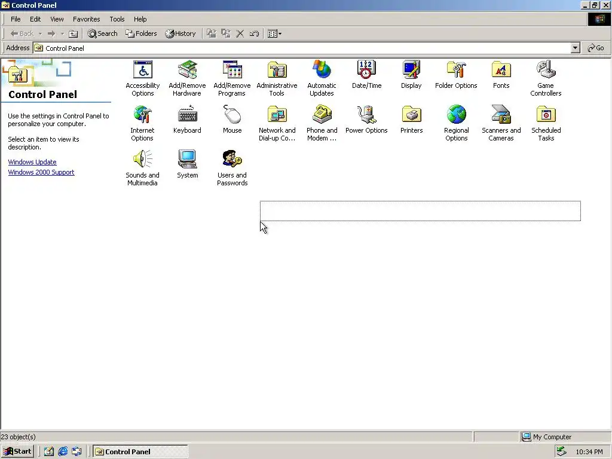Click Show Desktop Quick Launch icon

(49, 452)
